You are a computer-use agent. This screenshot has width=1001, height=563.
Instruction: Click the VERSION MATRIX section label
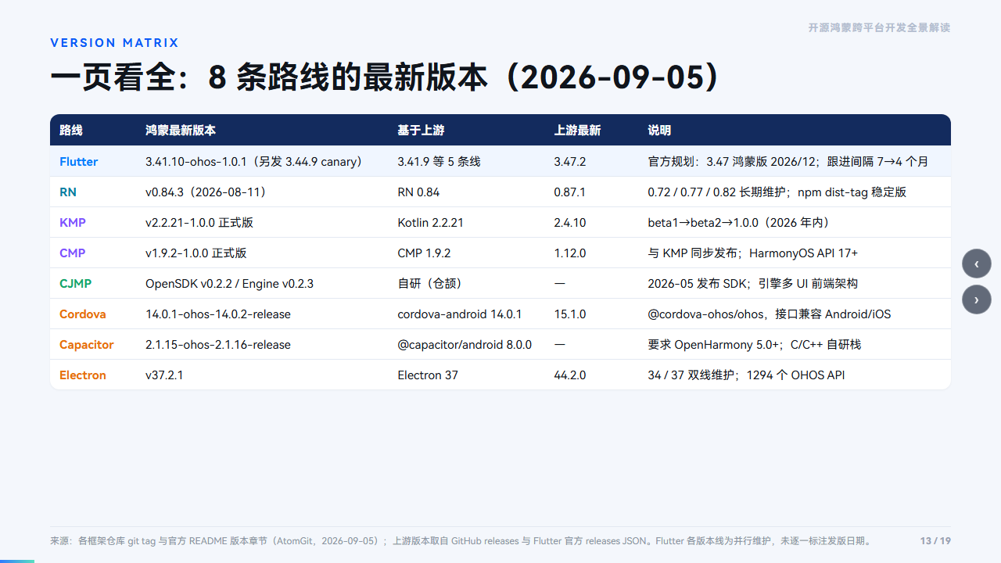(x=115, y=43)
